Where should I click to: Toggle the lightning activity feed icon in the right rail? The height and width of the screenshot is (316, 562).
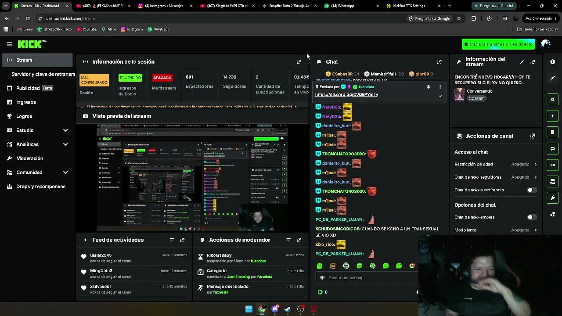pos(552,116)
